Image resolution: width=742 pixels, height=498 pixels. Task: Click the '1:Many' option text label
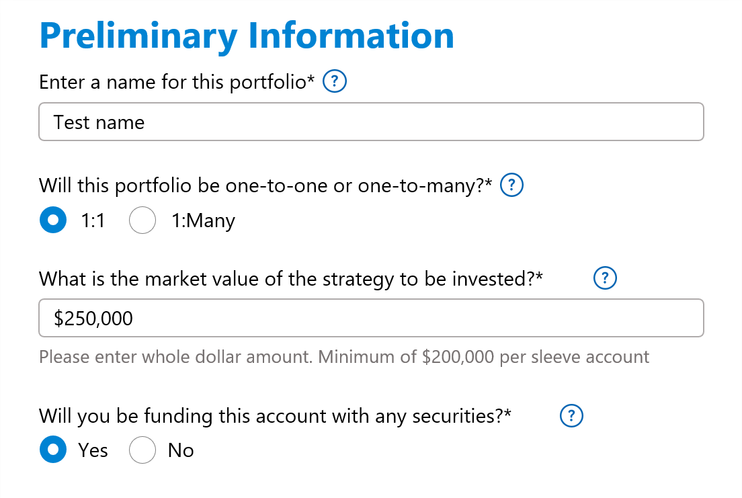point(203,220)
